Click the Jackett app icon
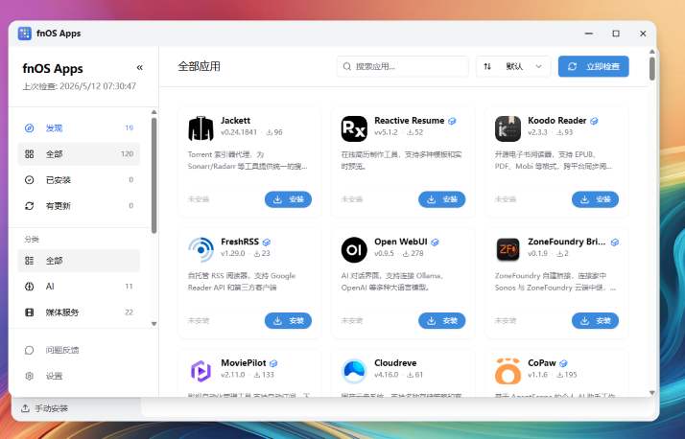685x439 pixels. point(201,128)
